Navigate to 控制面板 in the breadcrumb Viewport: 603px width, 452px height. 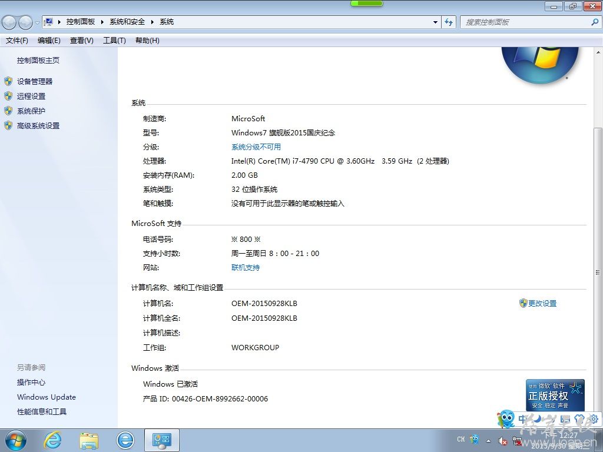tap(81, 22)
